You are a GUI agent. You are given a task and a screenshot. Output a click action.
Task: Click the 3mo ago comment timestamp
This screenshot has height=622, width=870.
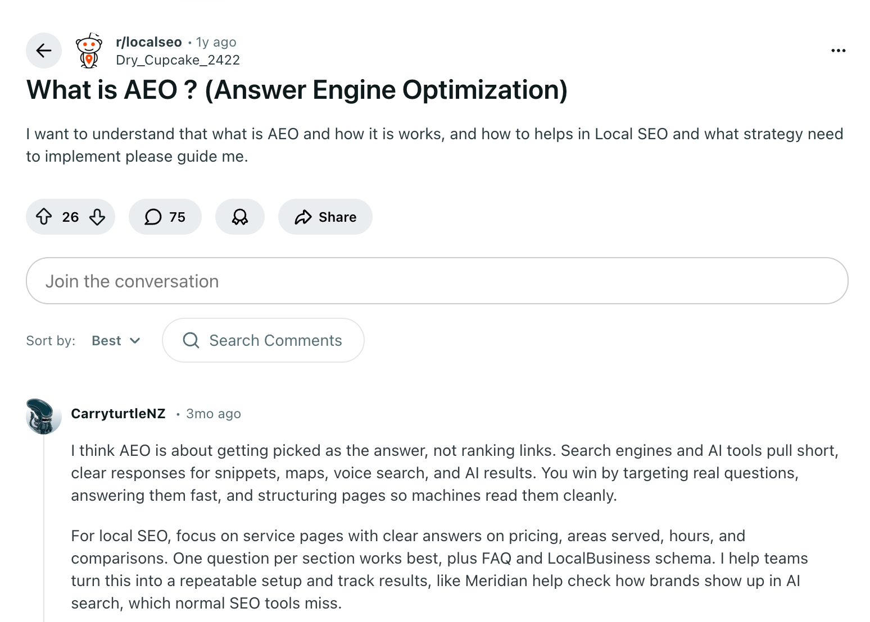pyautogui.click(x=214, y=414)
